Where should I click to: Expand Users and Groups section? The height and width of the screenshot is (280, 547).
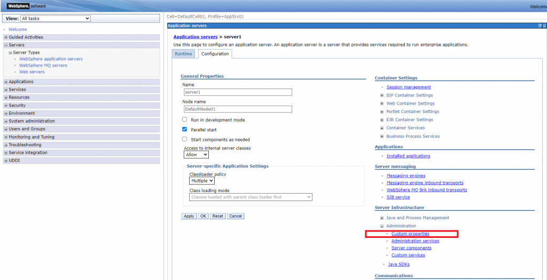pos(6,129)
